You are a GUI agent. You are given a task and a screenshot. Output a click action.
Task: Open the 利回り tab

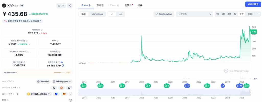(128, 5)
